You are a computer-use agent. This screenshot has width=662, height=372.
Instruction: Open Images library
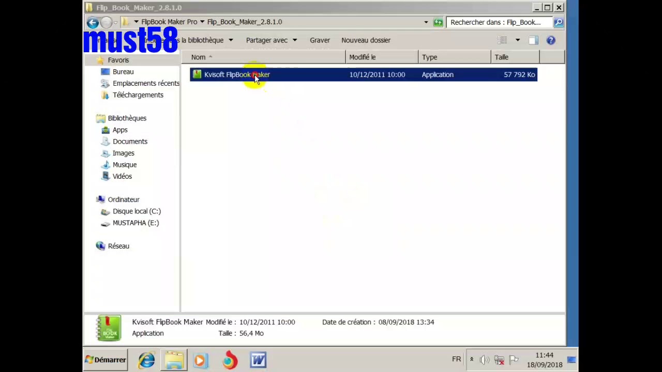(x=123, y=153)
